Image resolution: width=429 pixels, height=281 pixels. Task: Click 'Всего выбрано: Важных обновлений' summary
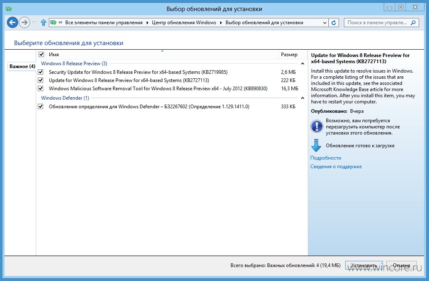[x=285, y=265]
